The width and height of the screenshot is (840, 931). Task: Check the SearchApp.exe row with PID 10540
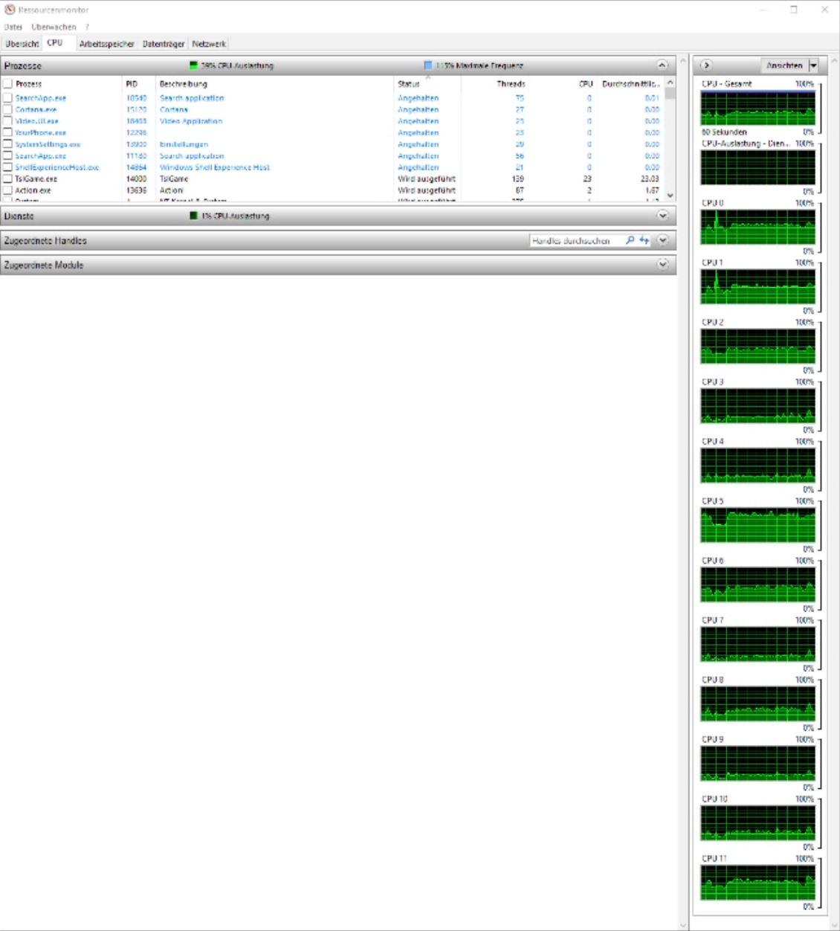(x=8, y=97)
